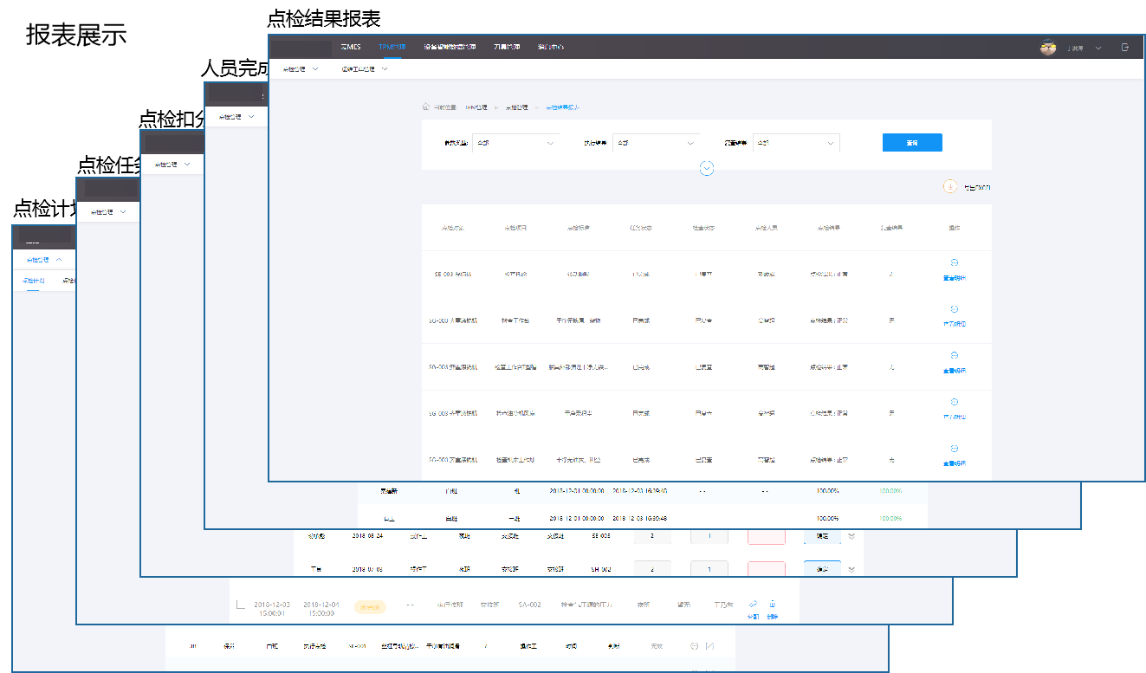The height and width of the screenshot is (673, 1146).
Task: Expand the advanced filter circle chevron
Action: click(x=706, y=169)
